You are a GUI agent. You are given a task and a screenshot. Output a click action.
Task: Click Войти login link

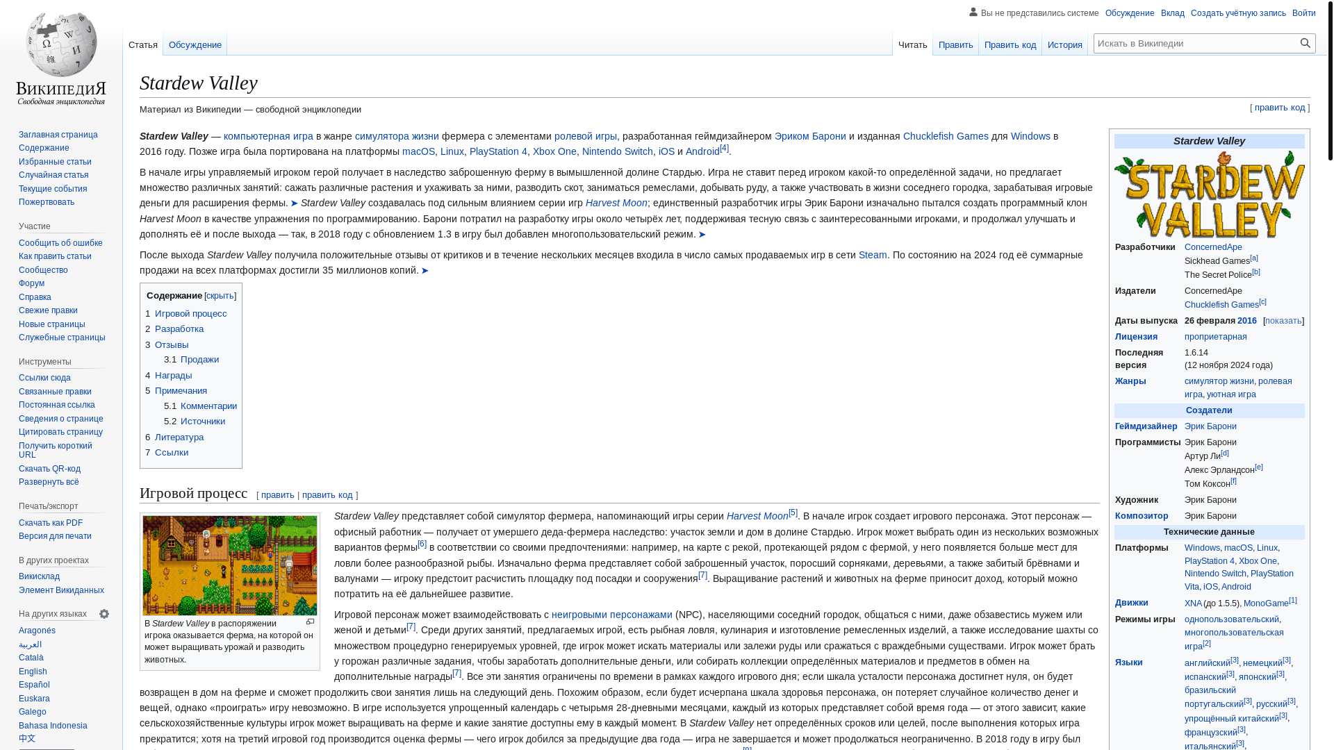(1304, 13)
